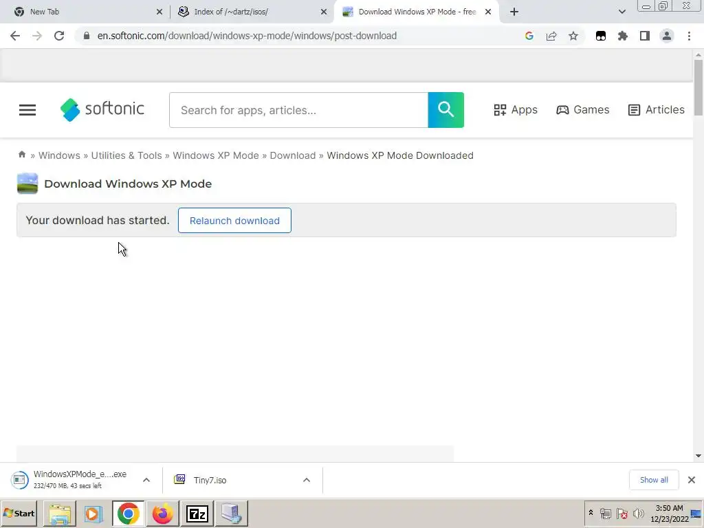Open the Extensions puzzle icon
Image resolution: width=704 pixels, height=528 pixels.
pos(623,36)
